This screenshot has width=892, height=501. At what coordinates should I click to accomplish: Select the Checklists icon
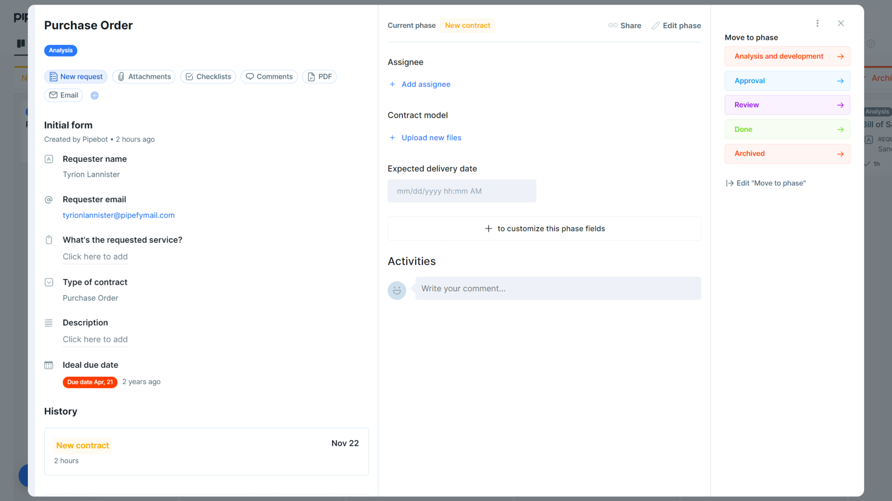coord(190,77)
